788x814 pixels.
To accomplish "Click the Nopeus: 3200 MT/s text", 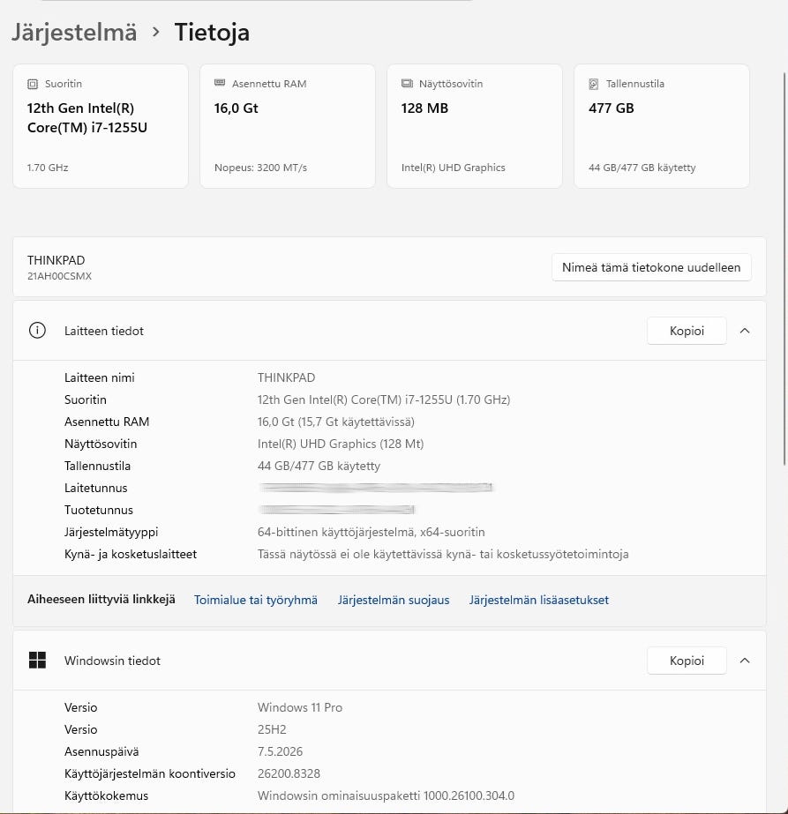I will (261, 168).
